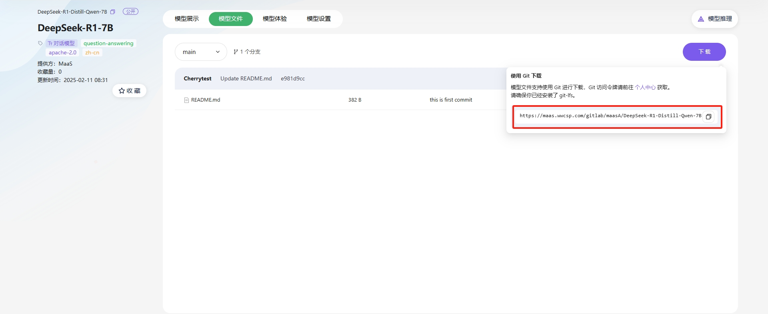Screen dimensions: 768x314
Task: Open commit e981d9cc
Action: (293, 79)
